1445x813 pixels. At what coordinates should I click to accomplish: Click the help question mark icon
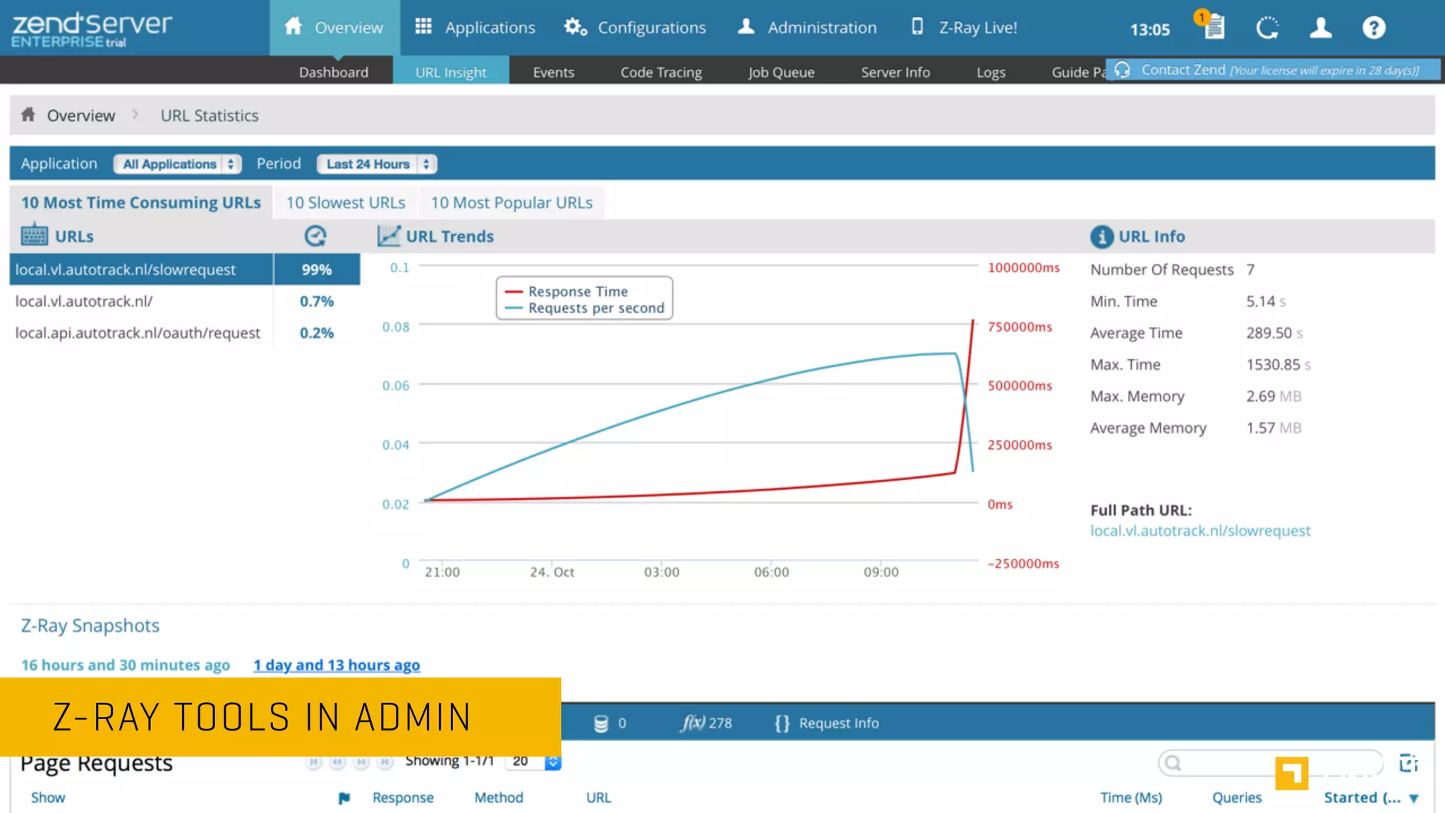1373,28
